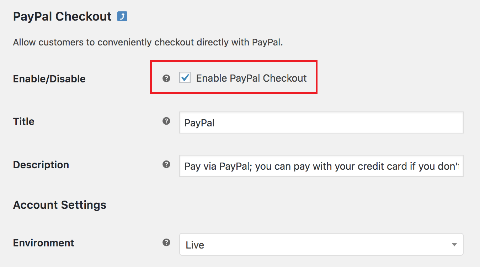
Task: Click the PayPal Checkout page heading
Action: pos(62,16)
